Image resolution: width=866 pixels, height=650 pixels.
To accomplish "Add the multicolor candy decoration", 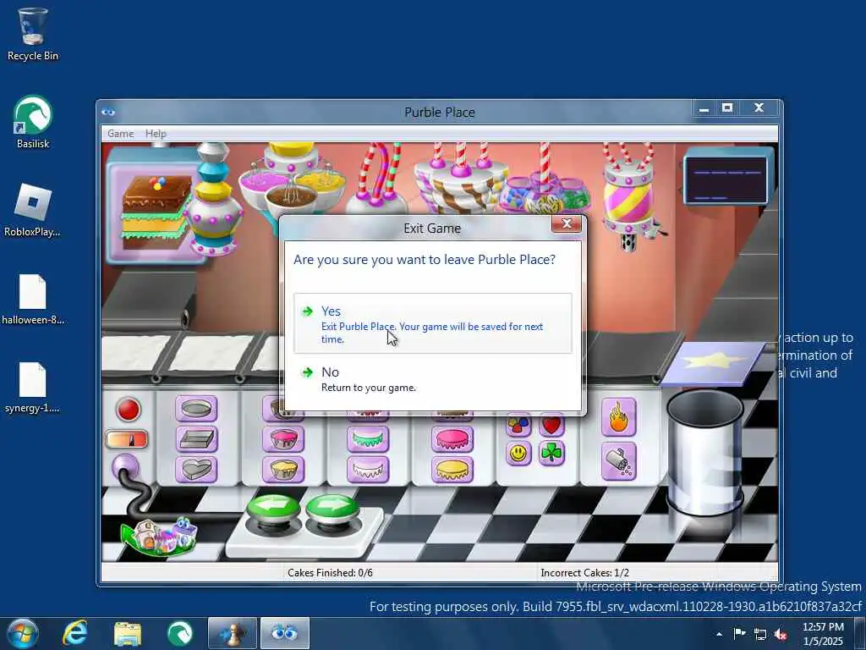I will [x=518, y=425].
